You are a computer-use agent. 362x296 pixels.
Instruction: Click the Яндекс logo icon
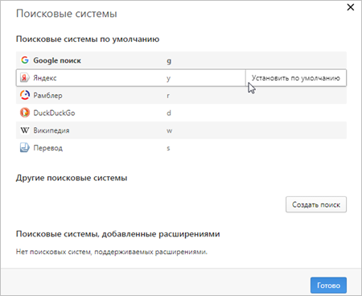(x=25, y=78)
